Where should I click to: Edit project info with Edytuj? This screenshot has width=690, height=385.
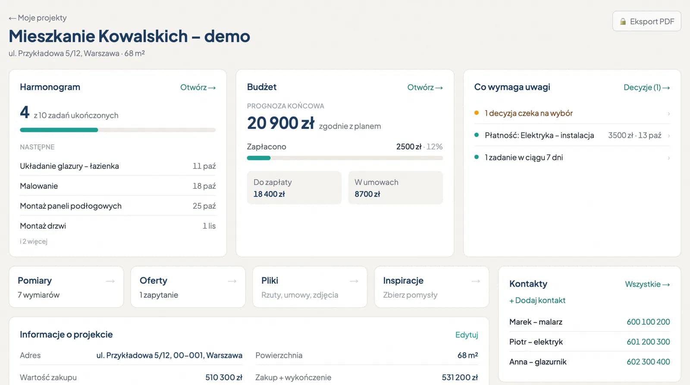pyautogui.click(x=467, y=335)
